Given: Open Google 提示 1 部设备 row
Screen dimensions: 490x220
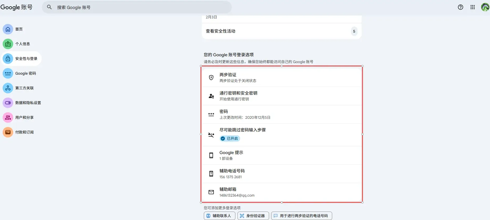Looking at the screenshot, I should coord(282,155).
